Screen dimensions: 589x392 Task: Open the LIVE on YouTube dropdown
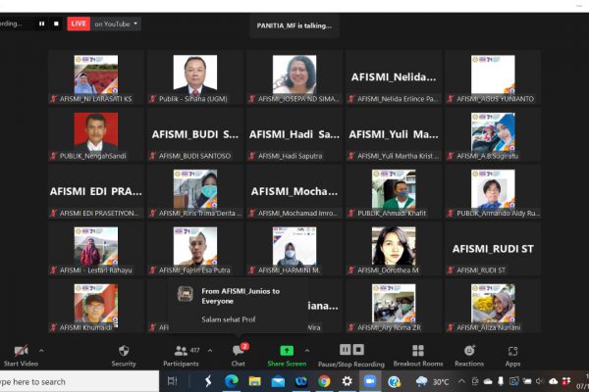pyautogui.click(x=116, y=24)
